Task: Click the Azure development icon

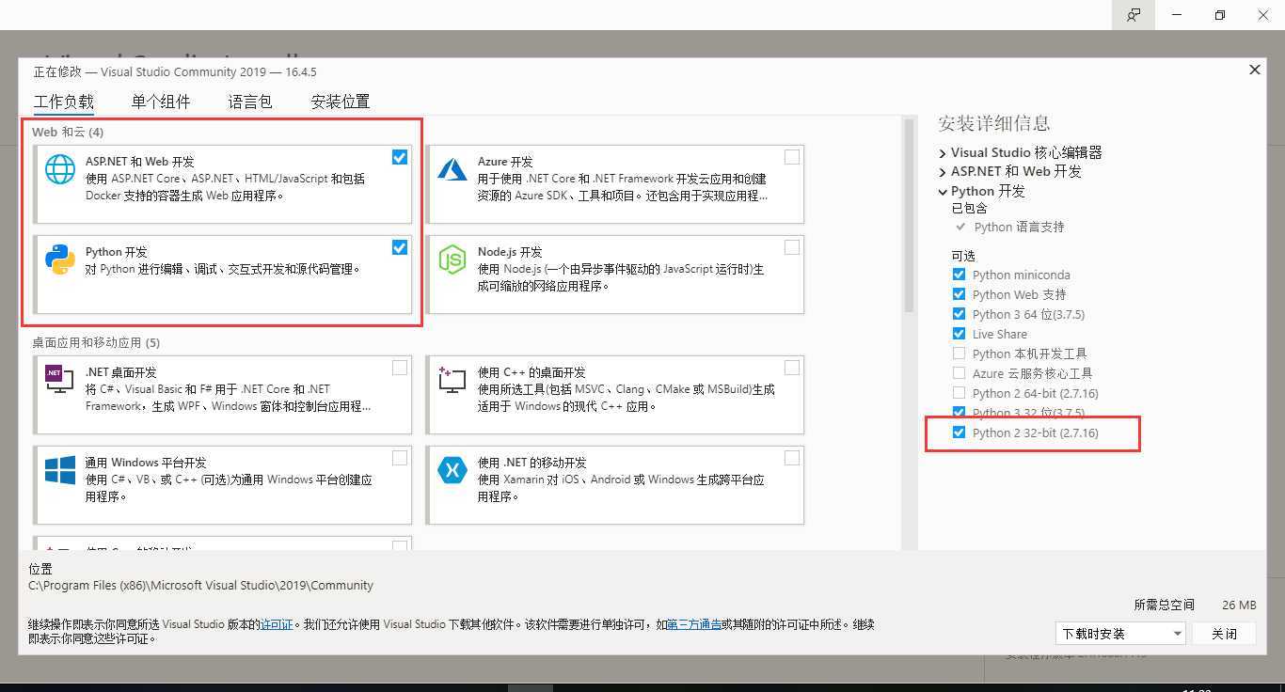Action: (452, 169)
